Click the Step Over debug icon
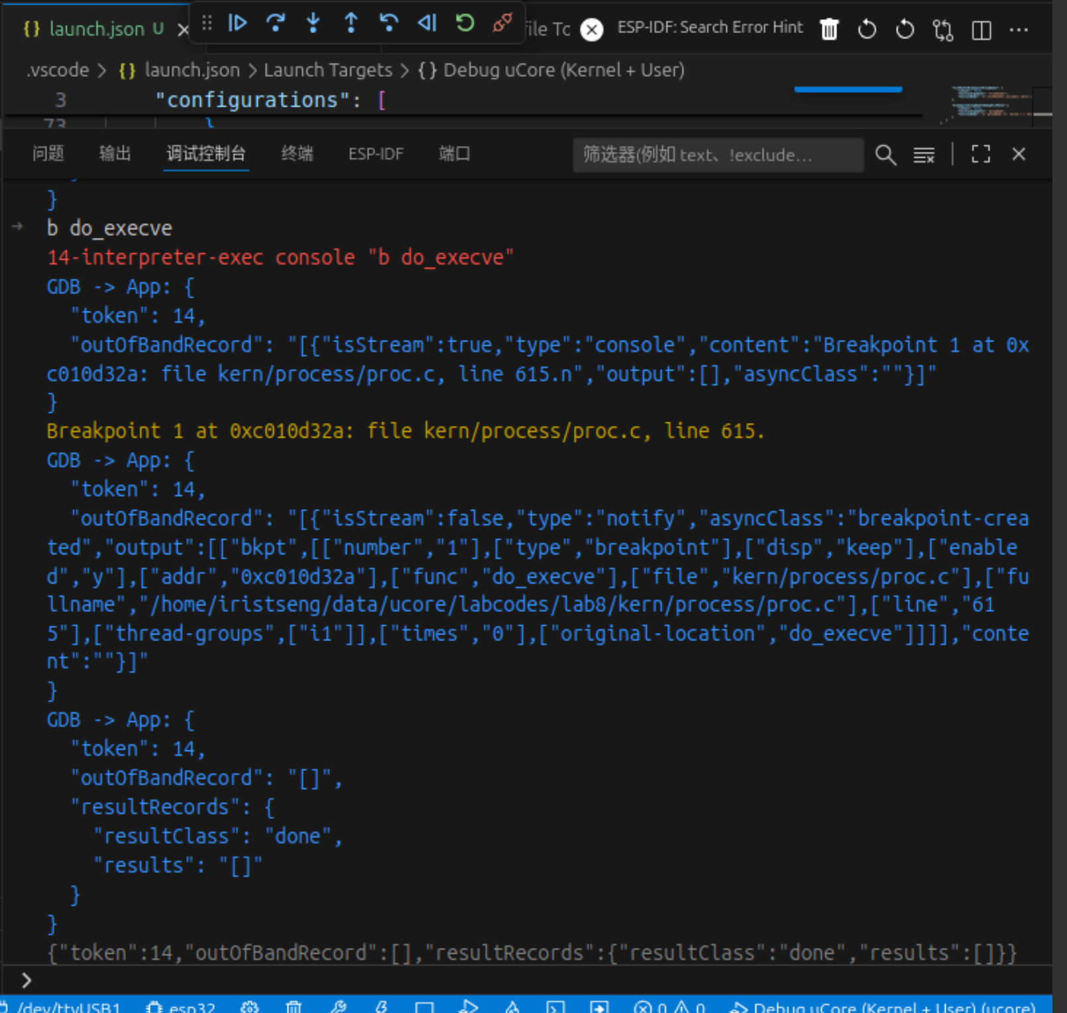This screenshot has height=1013, width=1067. pos(275,24)
